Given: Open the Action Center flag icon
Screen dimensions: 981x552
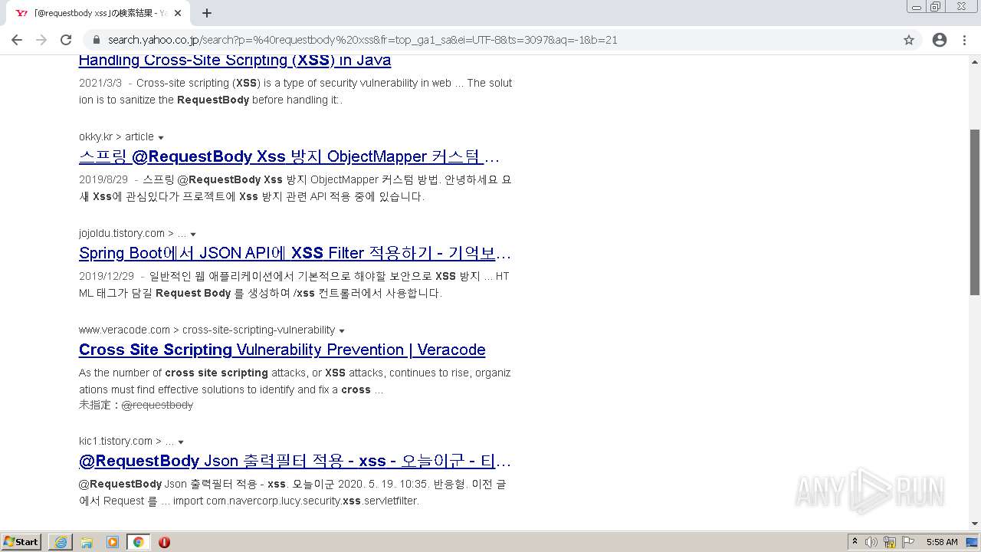Looking at the screenshot, I should click(x=908, y=542).
